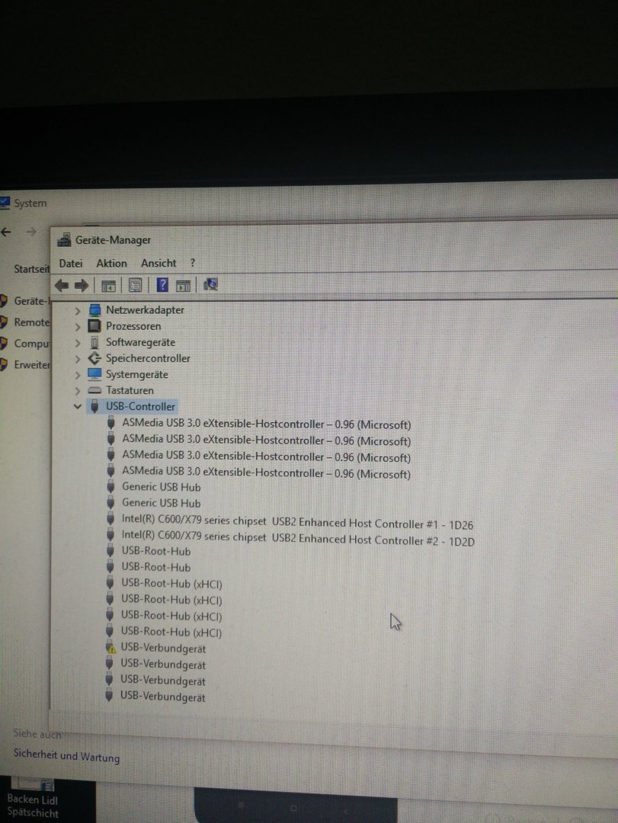Open Sicherheit und Wartung link
The height and width of the screenshot is (823, 618).
(x=67, y=756)
